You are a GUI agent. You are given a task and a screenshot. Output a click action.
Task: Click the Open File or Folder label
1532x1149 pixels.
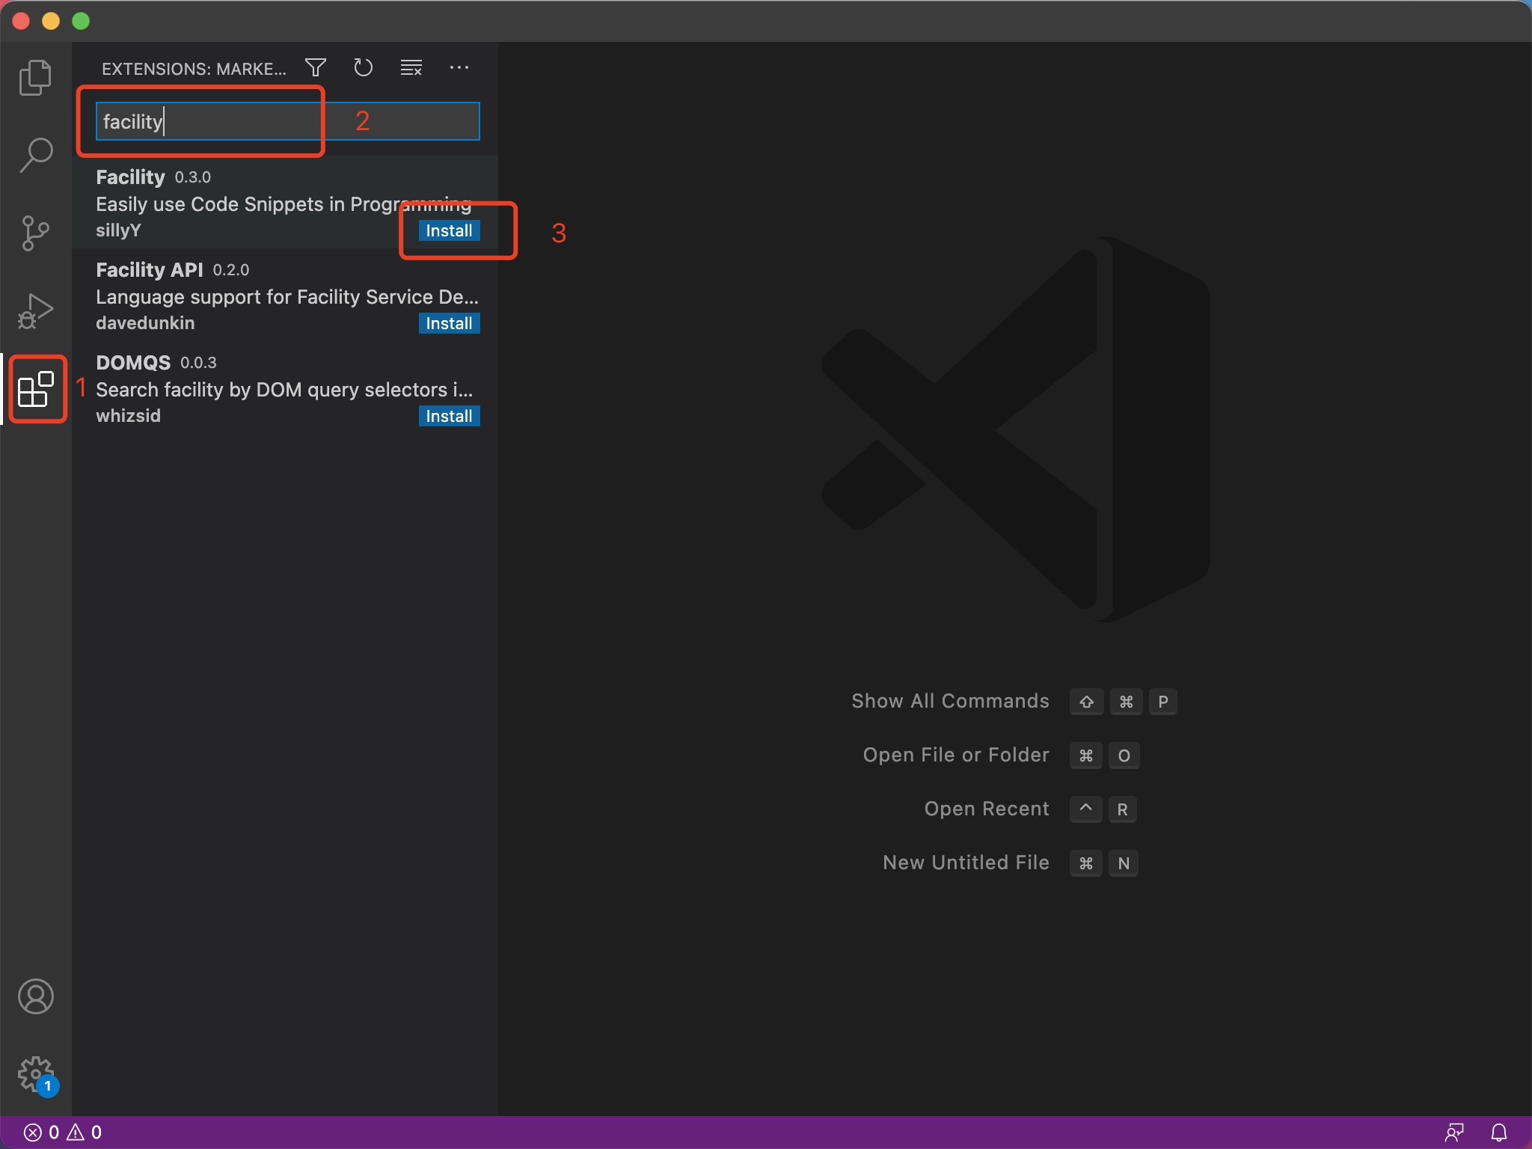click(x=956, y=755)
